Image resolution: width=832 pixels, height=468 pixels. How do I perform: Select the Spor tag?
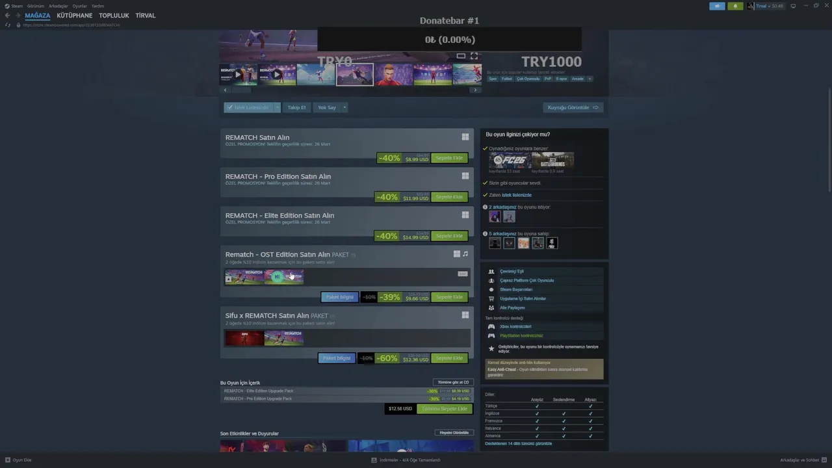pyautogui.click(x=493, y=79)
